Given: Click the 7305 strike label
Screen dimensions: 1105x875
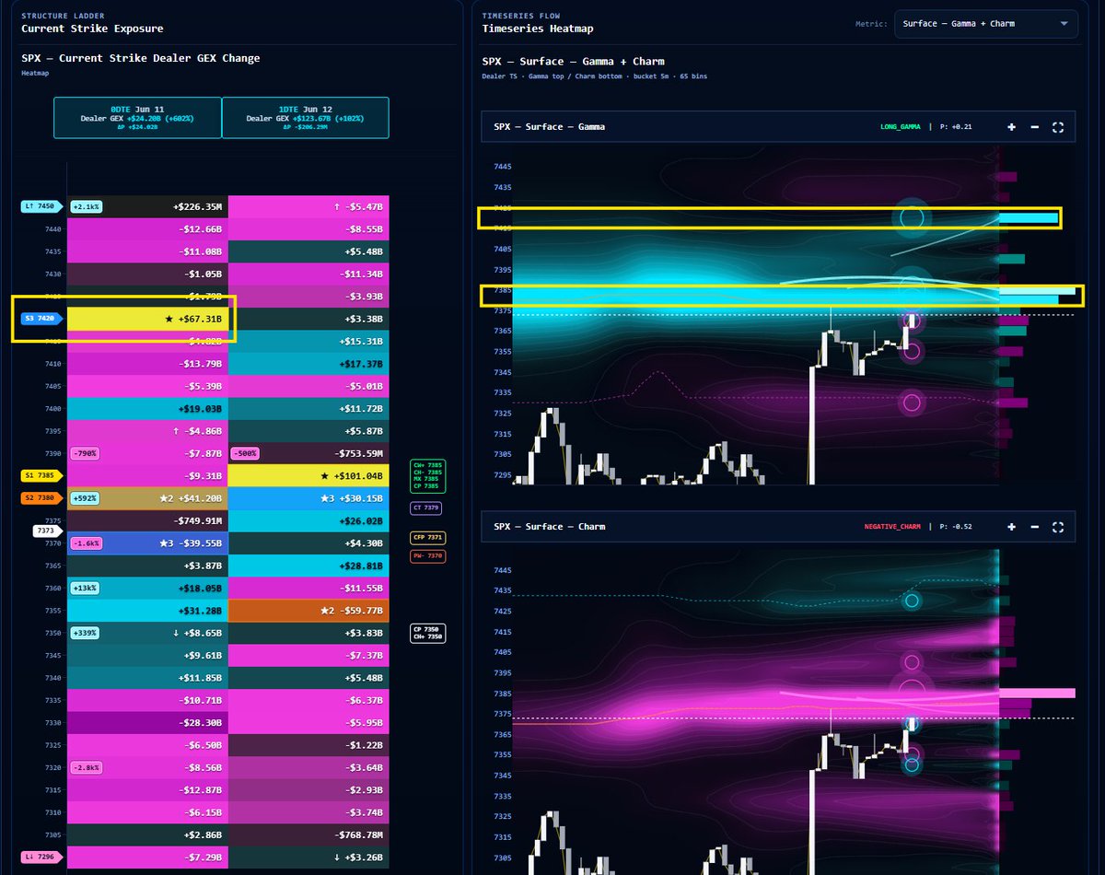Looking at the screenshot, I should [52, 834].
